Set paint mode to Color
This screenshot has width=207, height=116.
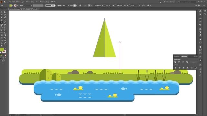pyautogui.click(x=1, y=55)
